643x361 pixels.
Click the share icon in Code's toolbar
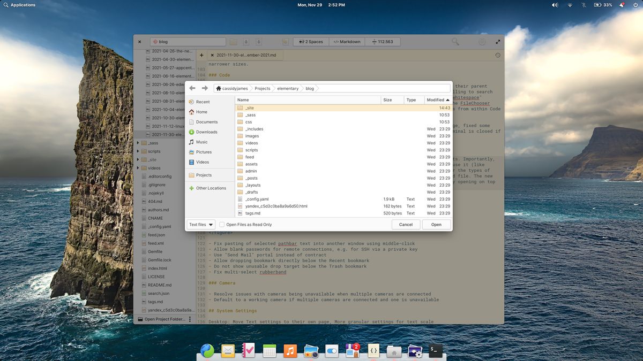(x=285, y=41)
